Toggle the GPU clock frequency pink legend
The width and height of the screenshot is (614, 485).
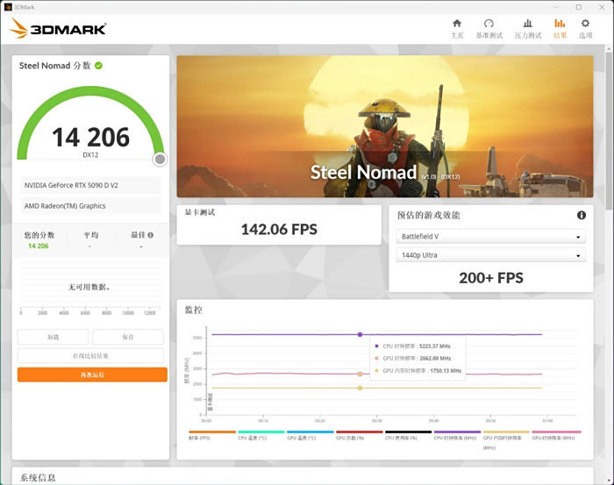tap(556, 435)
